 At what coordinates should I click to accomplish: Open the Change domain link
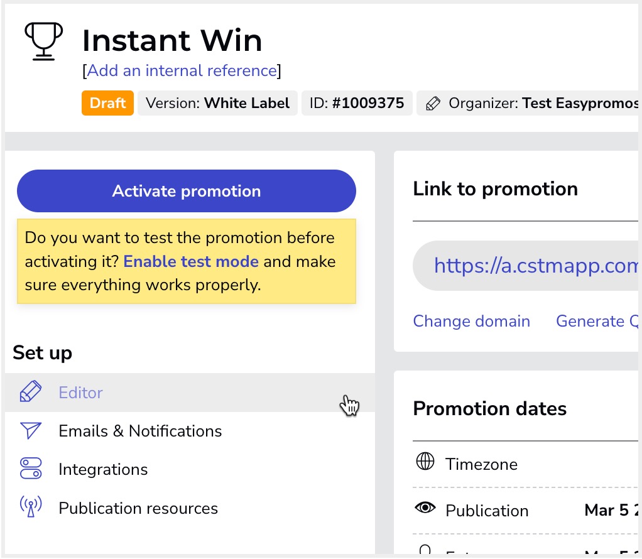point(471,321)
